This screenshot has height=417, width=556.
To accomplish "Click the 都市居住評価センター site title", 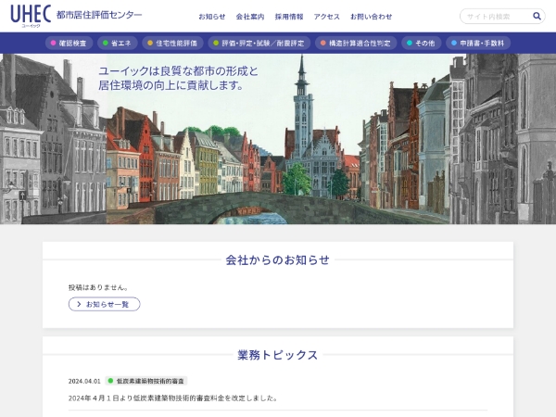I will (99, 15).
